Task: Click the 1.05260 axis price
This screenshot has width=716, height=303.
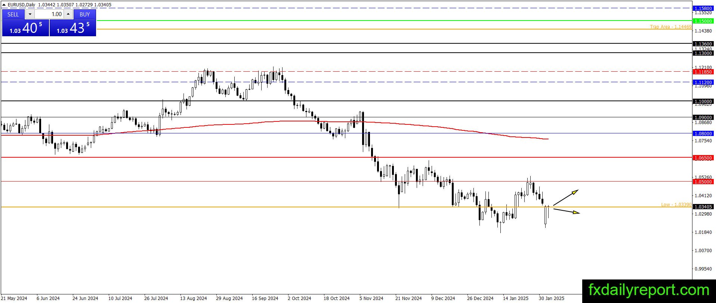Action: (x=703, y=177)
